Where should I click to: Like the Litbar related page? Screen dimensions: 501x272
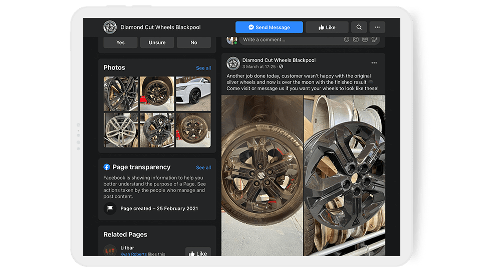point(198,252)
